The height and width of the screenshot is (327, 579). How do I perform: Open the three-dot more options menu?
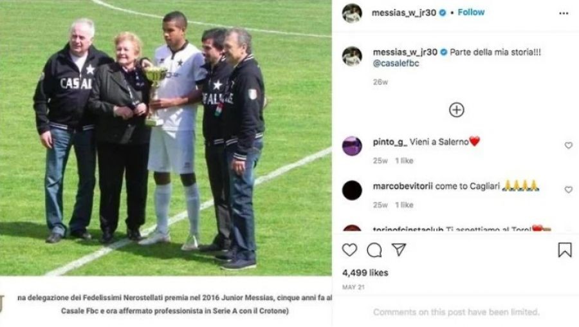tap(564, 14)
